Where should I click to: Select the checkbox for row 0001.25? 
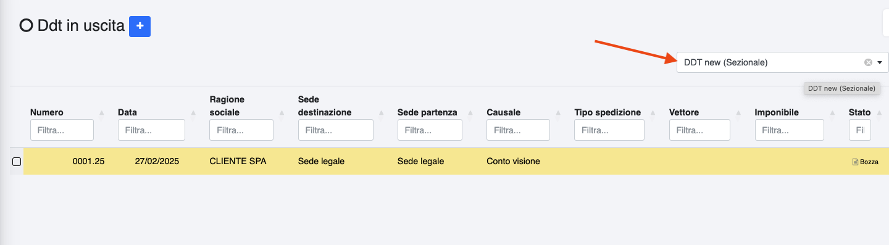point(17,162)
